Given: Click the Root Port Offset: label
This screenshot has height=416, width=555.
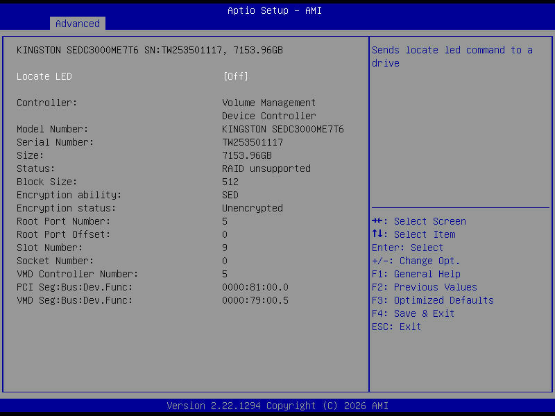Looking at the screenshot, I should [63, 234].
